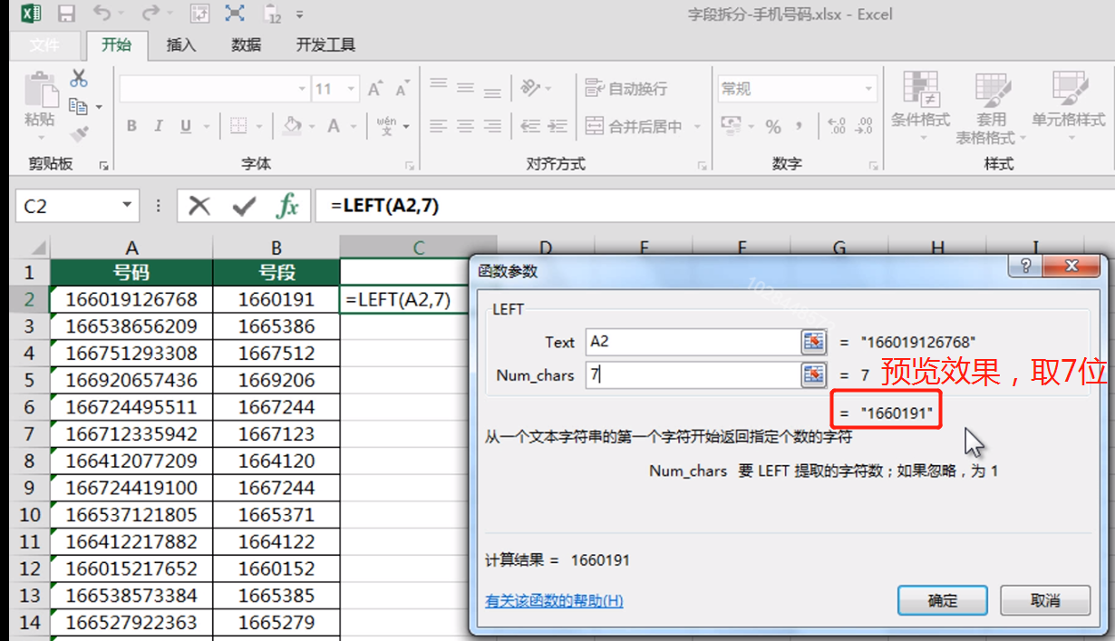This screenshot has width=1115, height=641.
Task: Open 有关该函数的帮助 help link
Action: pyautogui.click(x=554, y=600)
